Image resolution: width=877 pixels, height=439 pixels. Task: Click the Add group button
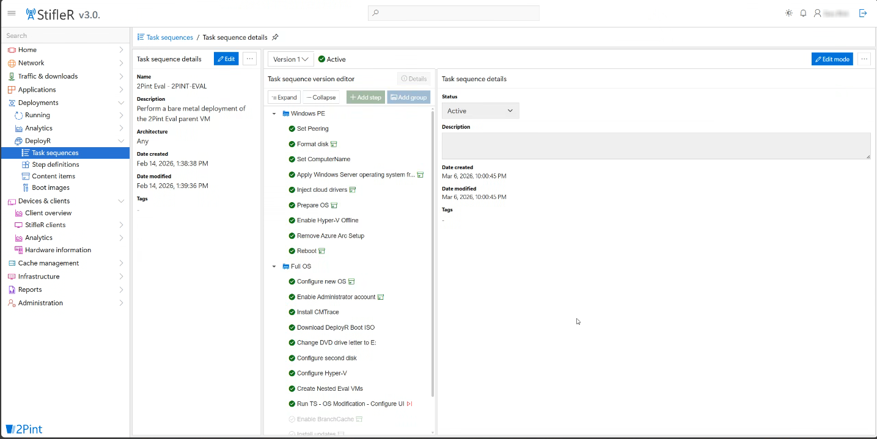pos(409,97)
